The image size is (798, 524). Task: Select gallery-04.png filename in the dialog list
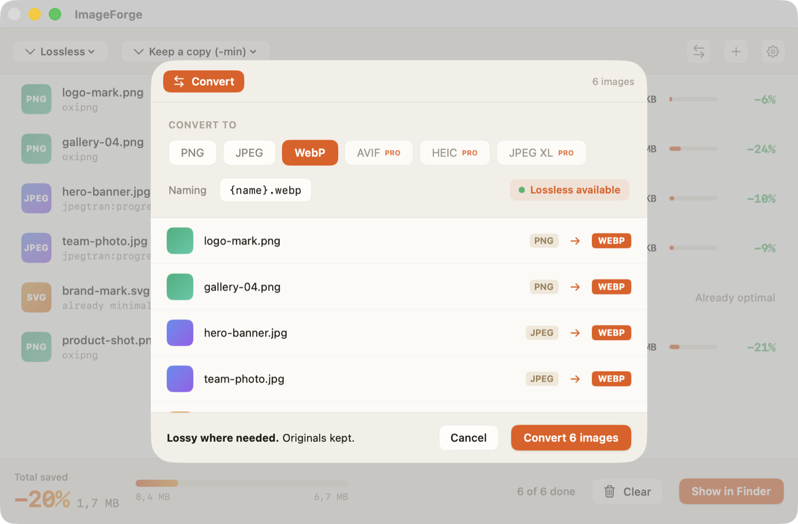click(x=242, y=287)
